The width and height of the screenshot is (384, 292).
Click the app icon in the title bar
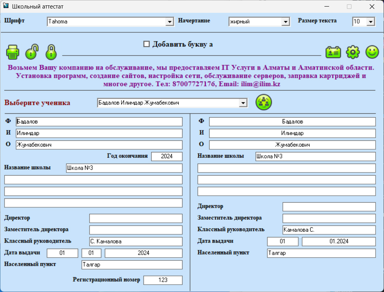pyautogui.click(x=6, y=6)
